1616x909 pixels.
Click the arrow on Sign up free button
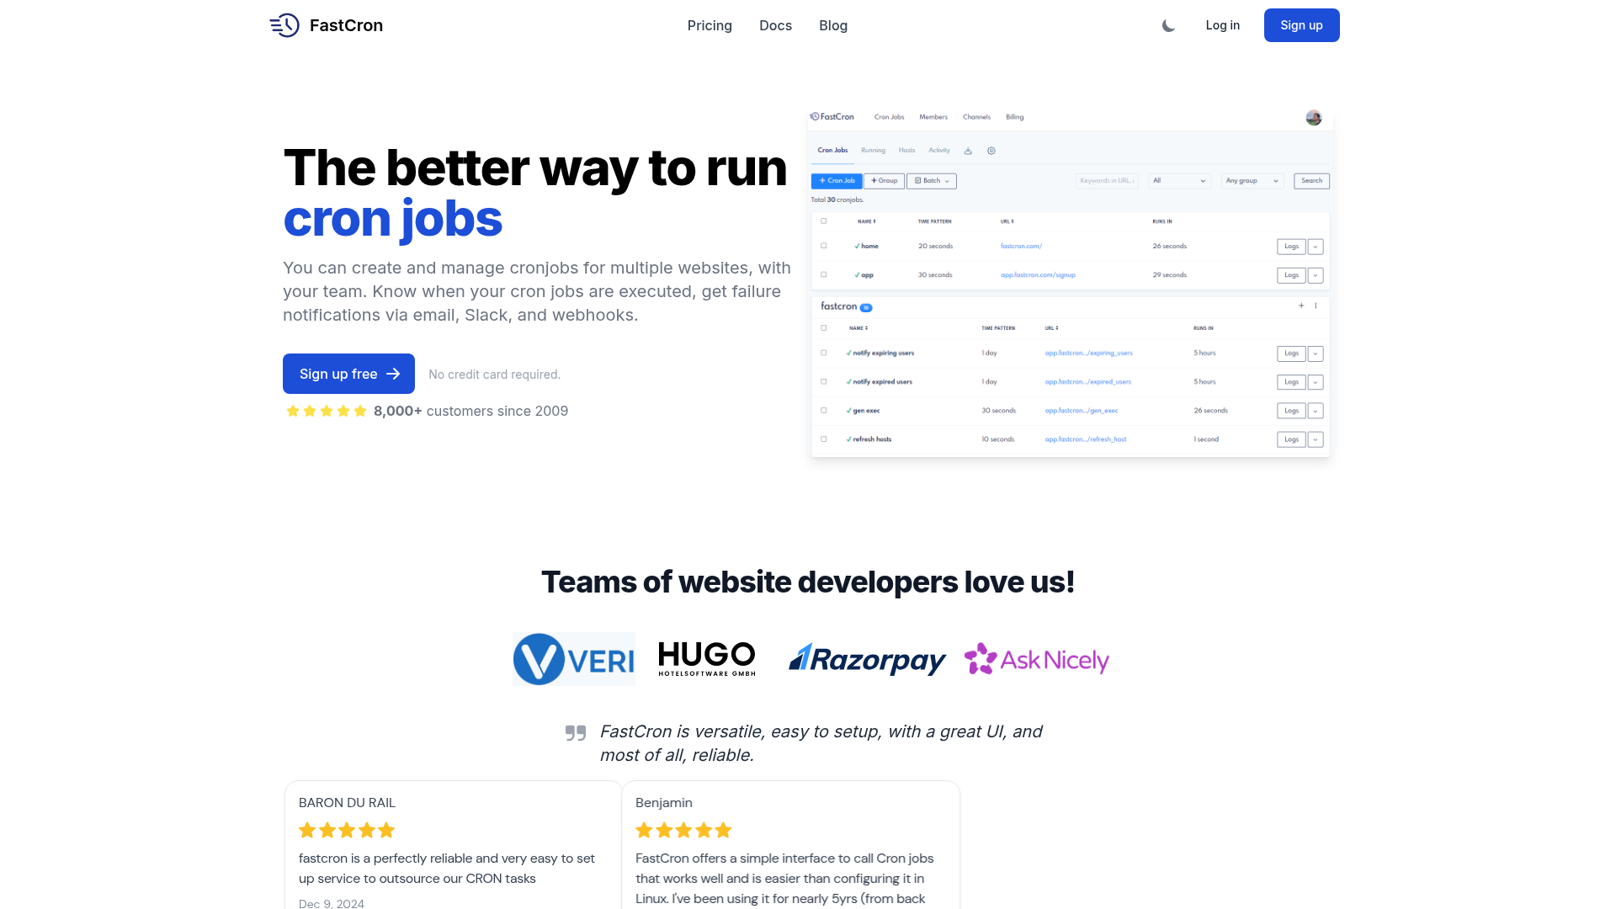[x=393, y=374]
